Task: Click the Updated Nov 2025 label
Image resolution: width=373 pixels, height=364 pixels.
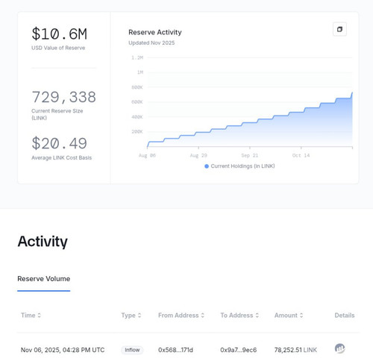Action: [151, 43]
